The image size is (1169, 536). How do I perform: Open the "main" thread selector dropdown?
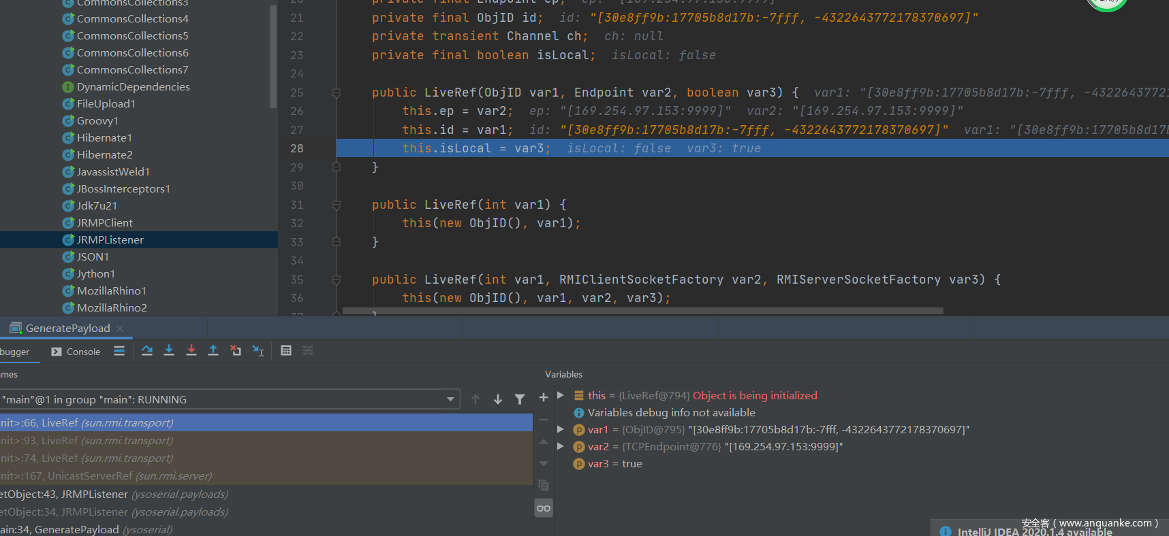pyautogui.click(x=450, y=399)
